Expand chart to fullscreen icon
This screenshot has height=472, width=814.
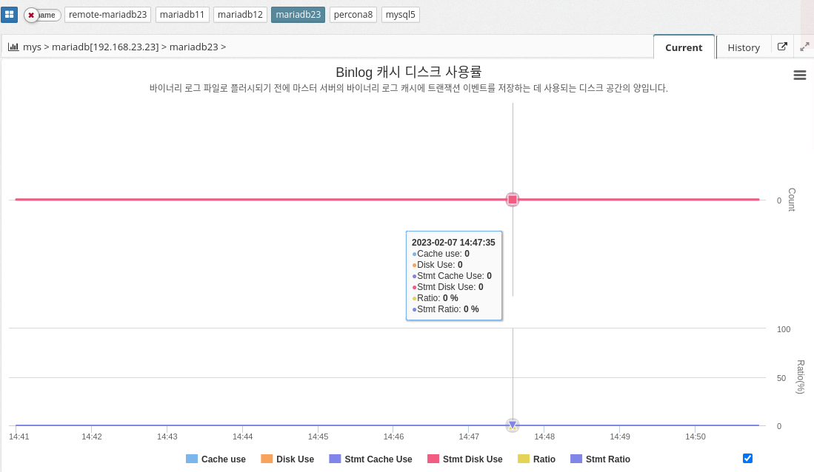(x=804, y=47)
